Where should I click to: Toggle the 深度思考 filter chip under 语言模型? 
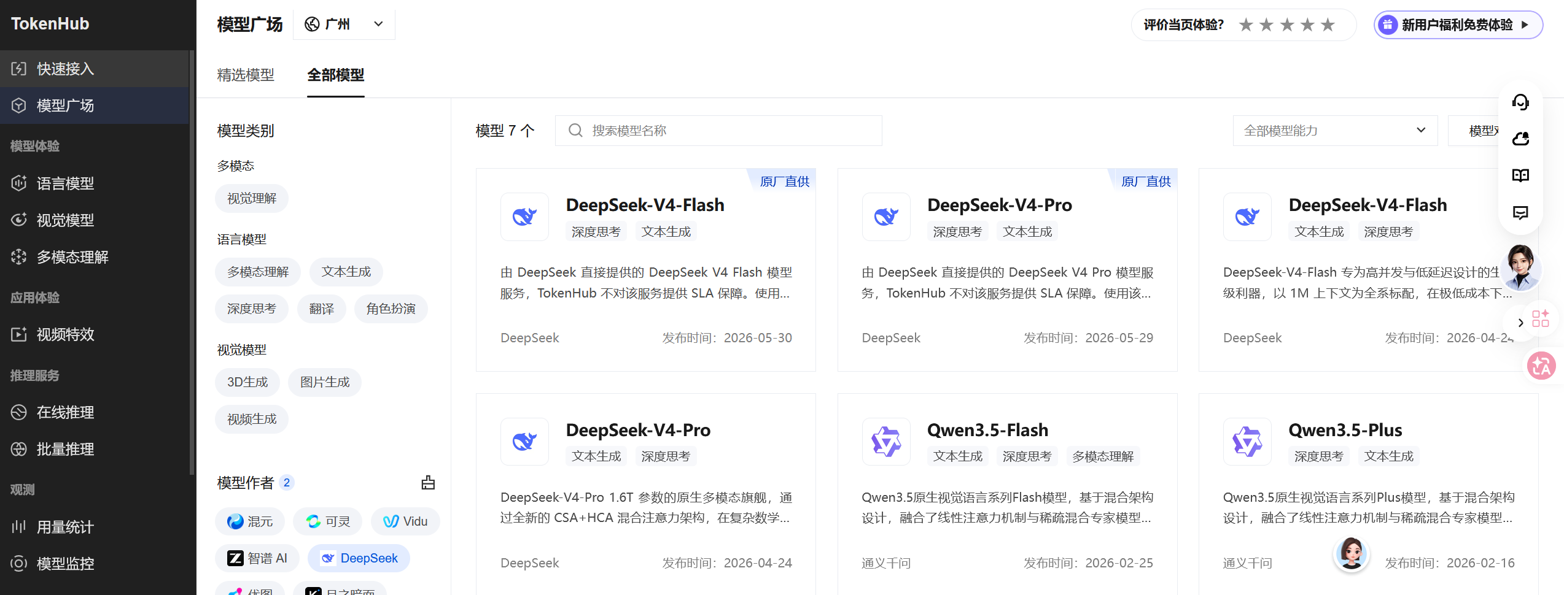click(252, 309)
